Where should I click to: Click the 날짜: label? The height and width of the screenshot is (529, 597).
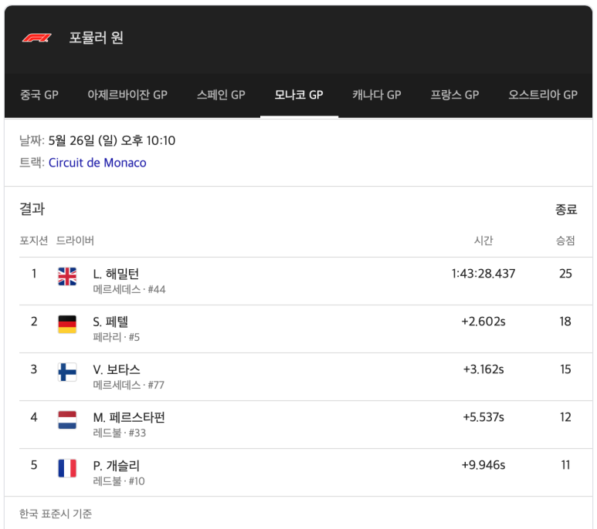[32, 140]
